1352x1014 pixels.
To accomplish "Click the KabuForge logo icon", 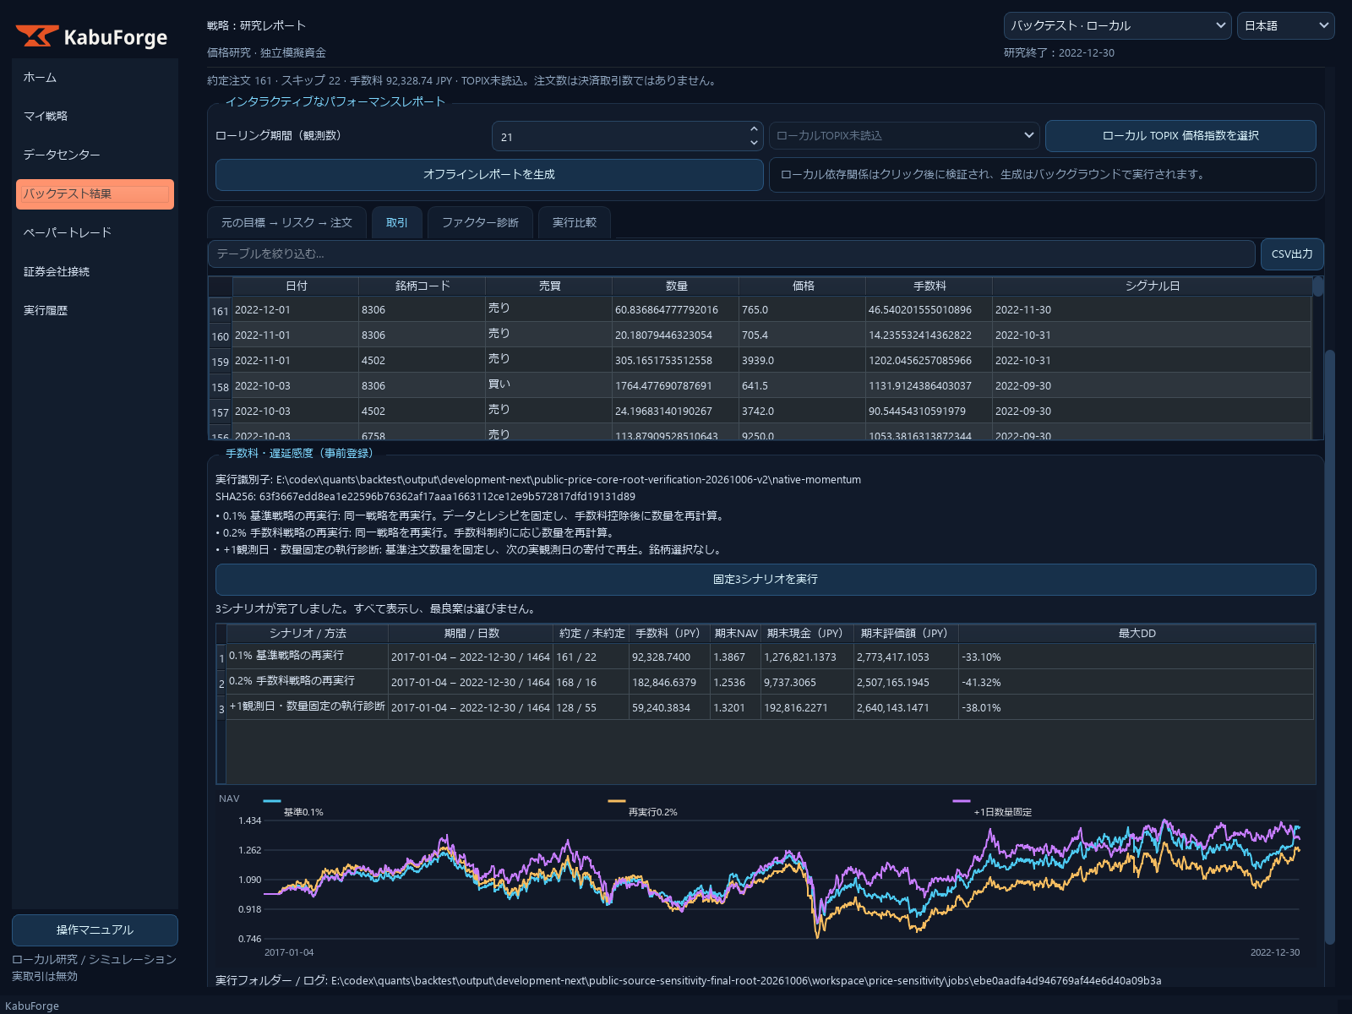I will (x=37, y=36).
